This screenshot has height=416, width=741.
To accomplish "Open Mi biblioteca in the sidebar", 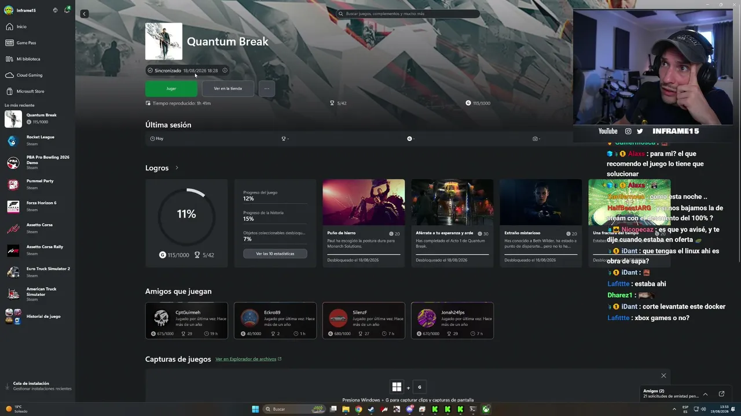I will pos(38,59).
